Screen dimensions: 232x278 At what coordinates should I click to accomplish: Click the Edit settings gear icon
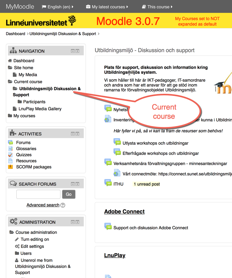click(x=17, y=246)
